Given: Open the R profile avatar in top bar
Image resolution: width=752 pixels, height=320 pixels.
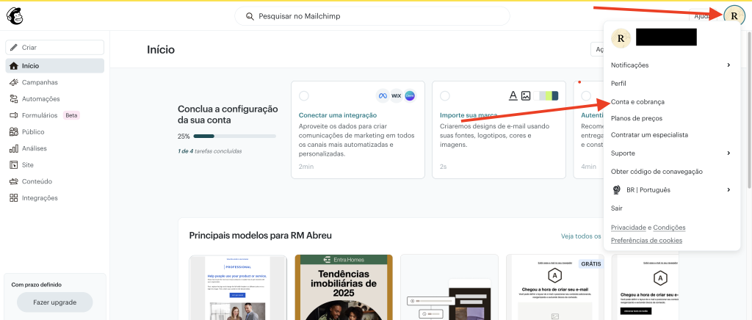Looking at the screenshot, I should click(x=734, y=16).
